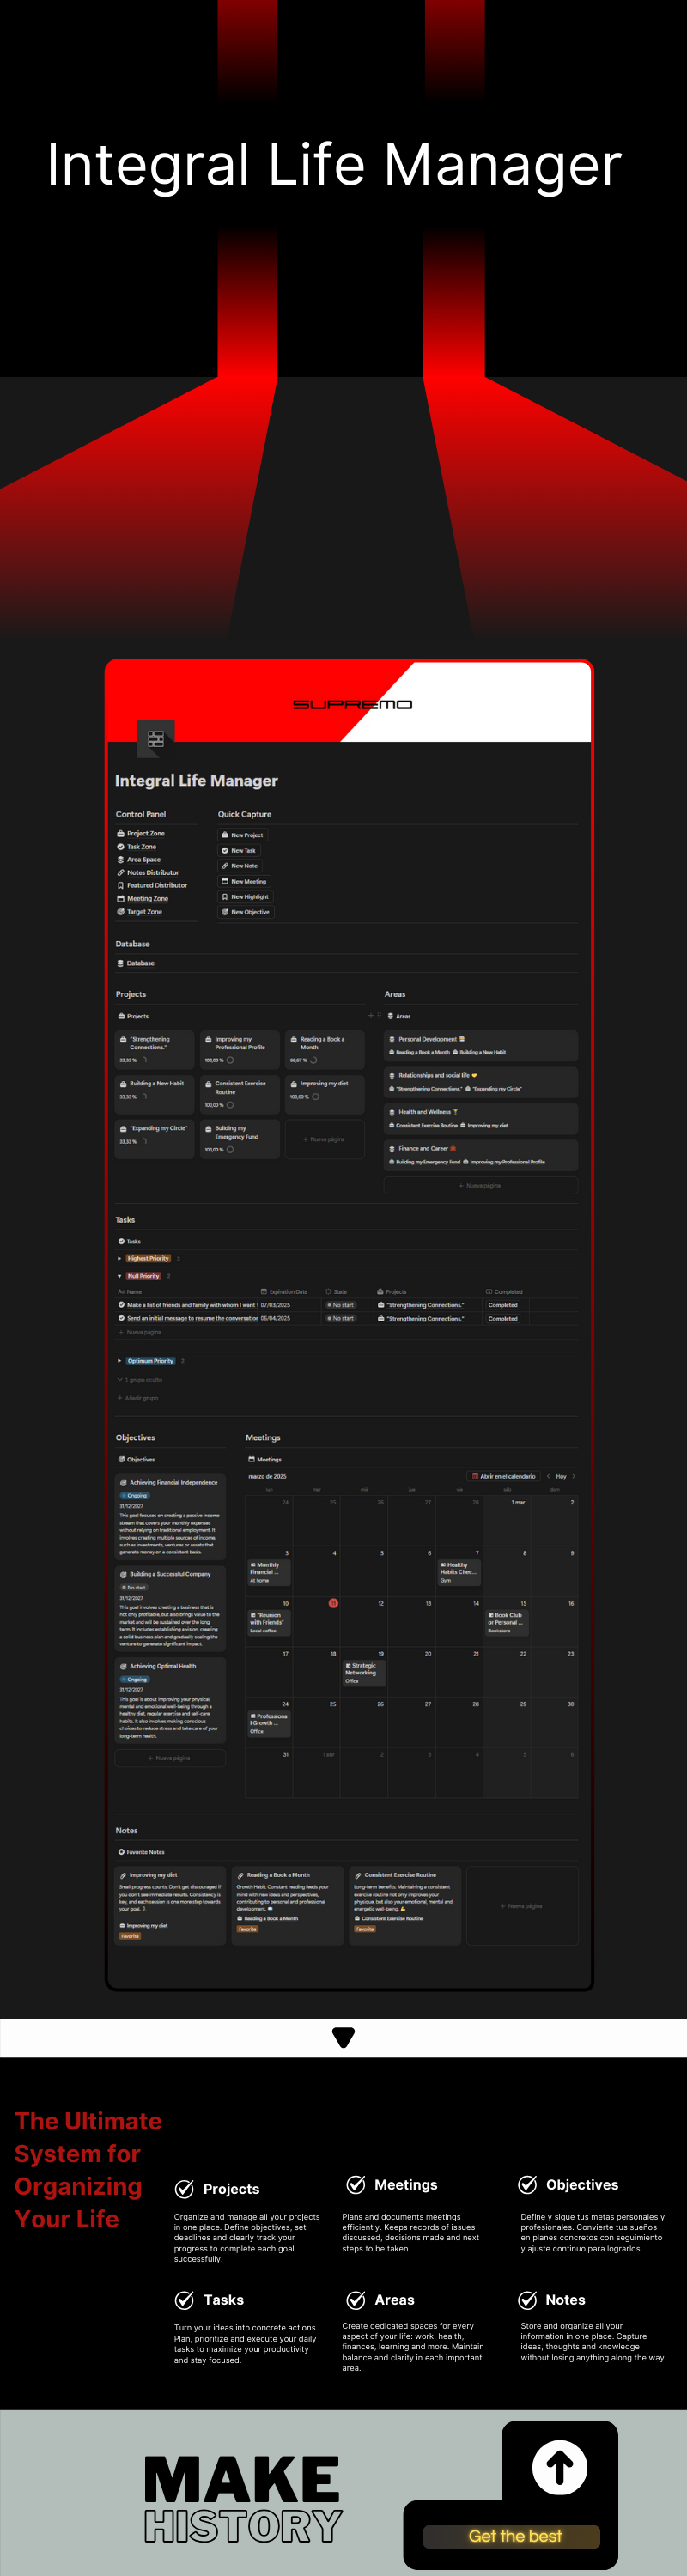The width and height of the screenshot is (687, 2576).
Task: Open Building a New Habit project card
Action: point(155,1094)
